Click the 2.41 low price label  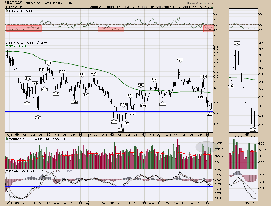click(38, 118)
